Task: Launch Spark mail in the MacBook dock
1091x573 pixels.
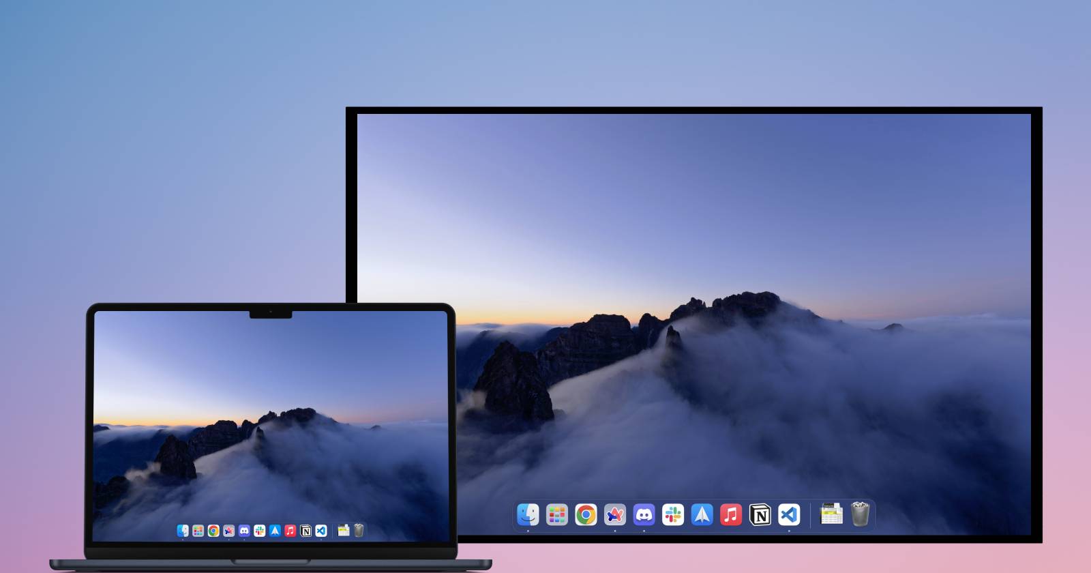Action: click(275, 531)
